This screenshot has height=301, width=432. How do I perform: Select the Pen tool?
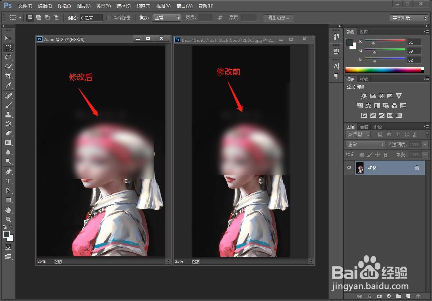[8, 172]
